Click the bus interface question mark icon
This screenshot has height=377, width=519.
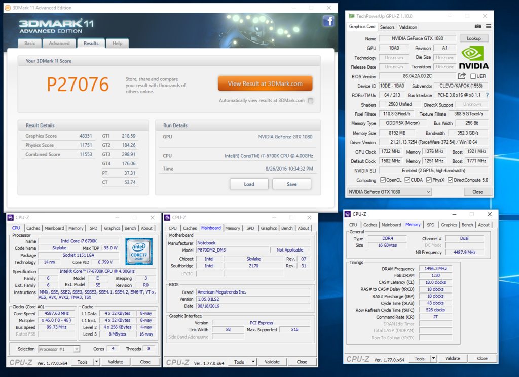[487, 95]
